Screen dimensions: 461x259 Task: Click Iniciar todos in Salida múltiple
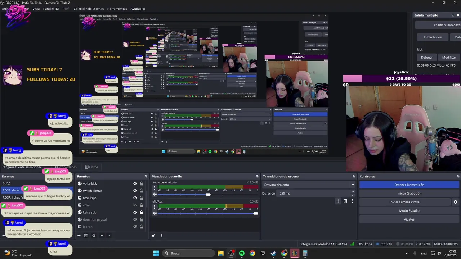tap(433, 37)
